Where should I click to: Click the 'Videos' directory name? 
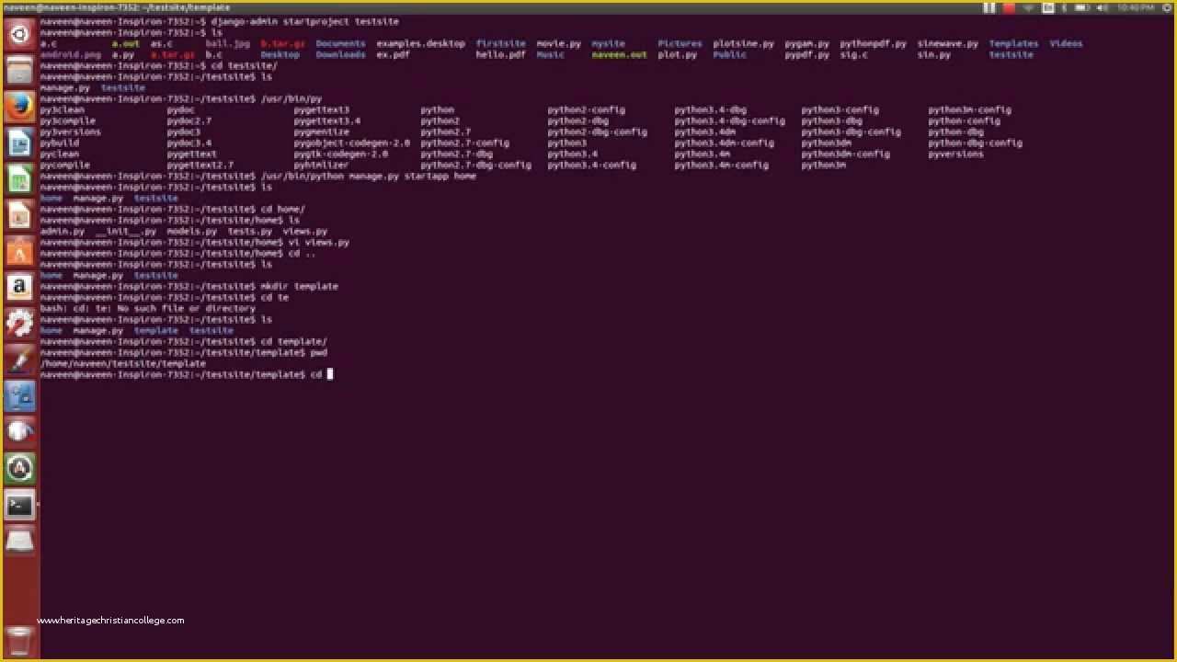pyautogui.click(x=1066, y=43)
